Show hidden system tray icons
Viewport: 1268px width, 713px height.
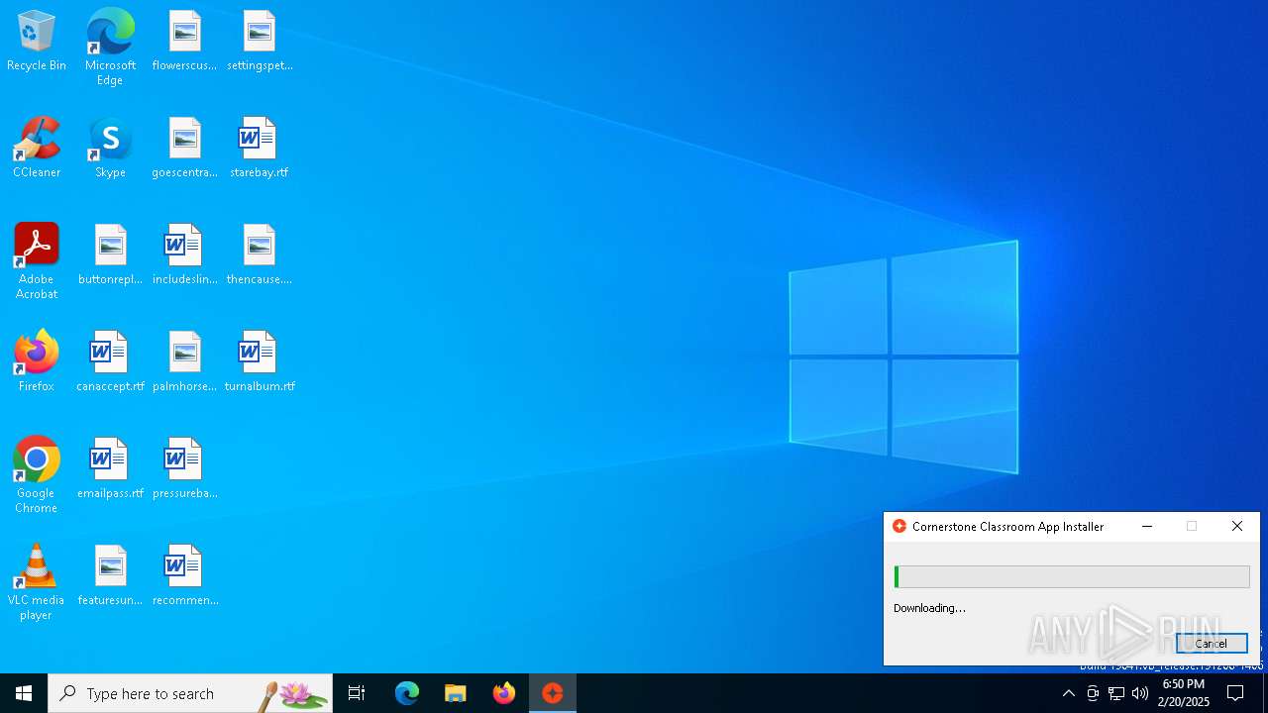[1068, 693]
